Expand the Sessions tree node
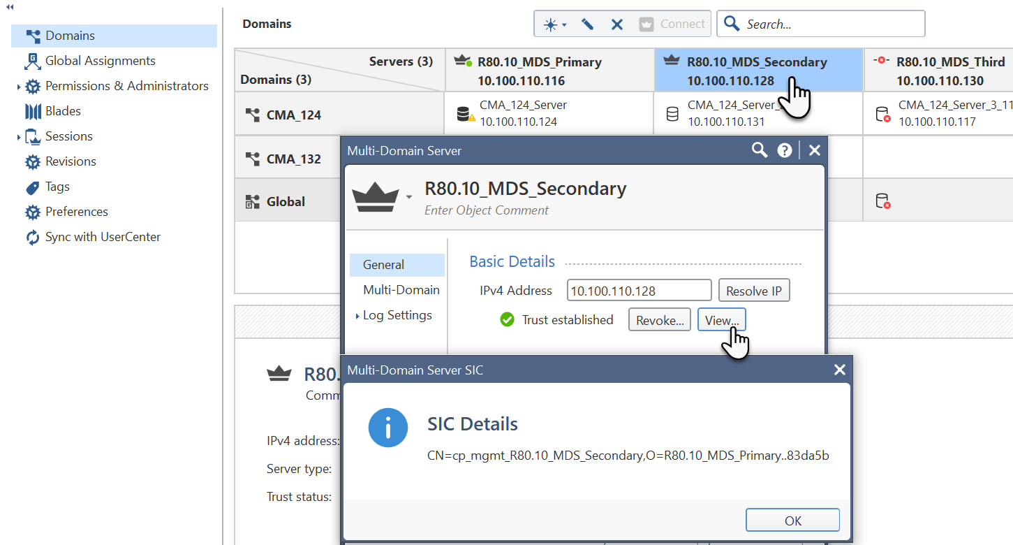The image size is (1013, 545). point(19,137)
